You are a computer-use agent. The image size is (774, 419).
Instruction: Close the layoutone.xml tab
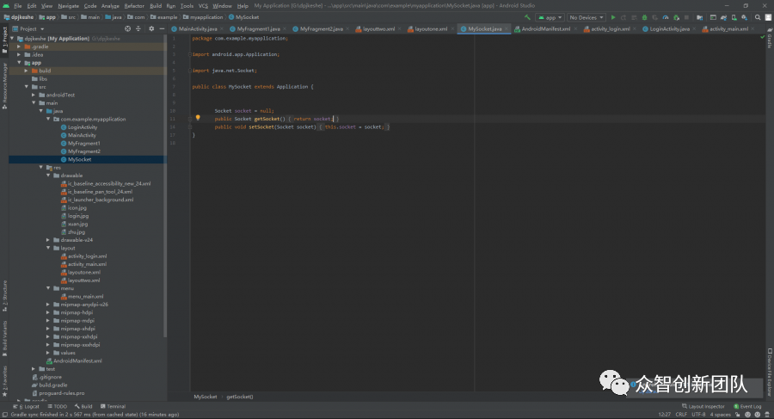pyautogui.click(x=452, y=29)
